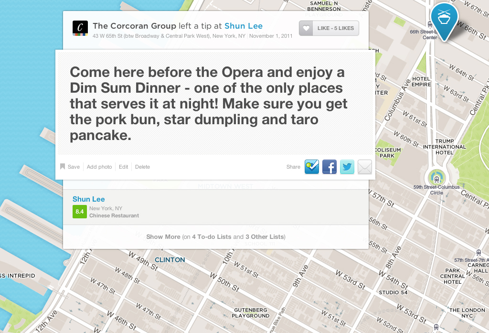The image size is (489, 333).
Task: Open Shun Lee venue card title
Action: (x=89, y=199)
